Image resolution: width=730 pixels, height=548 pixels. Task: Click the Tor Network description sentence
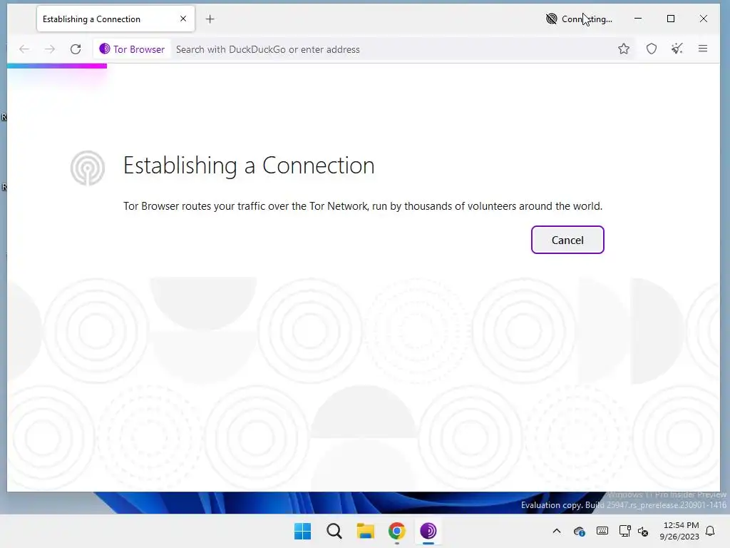[363, 206]
